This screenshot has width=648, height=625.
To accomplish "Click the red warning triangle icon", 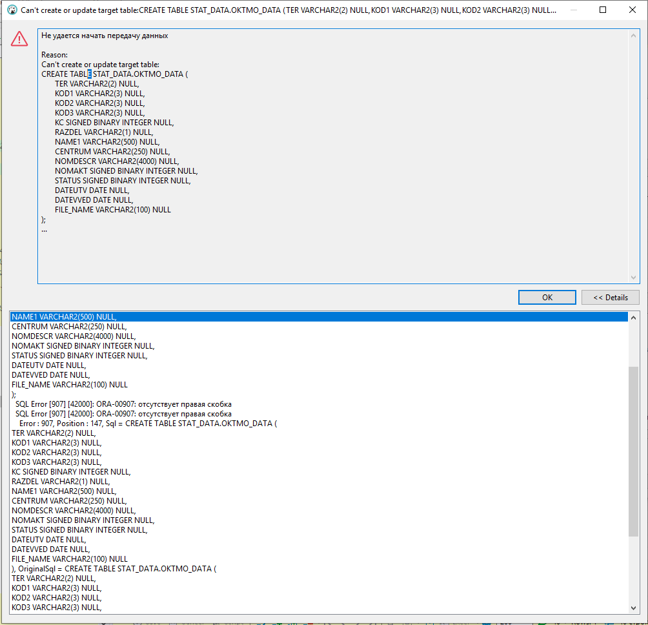I will point(19,39).
